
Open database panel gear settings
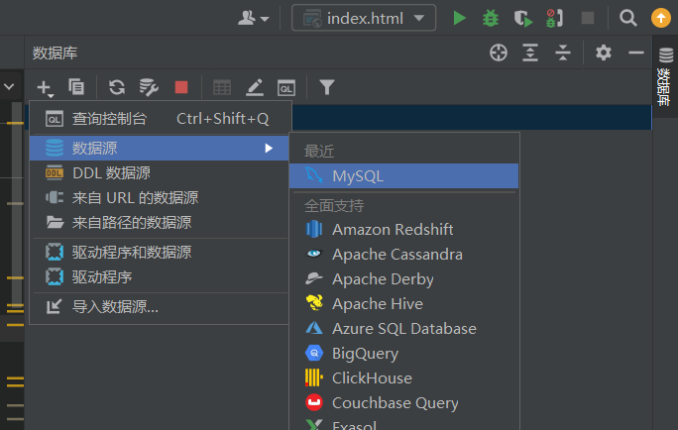604,53
